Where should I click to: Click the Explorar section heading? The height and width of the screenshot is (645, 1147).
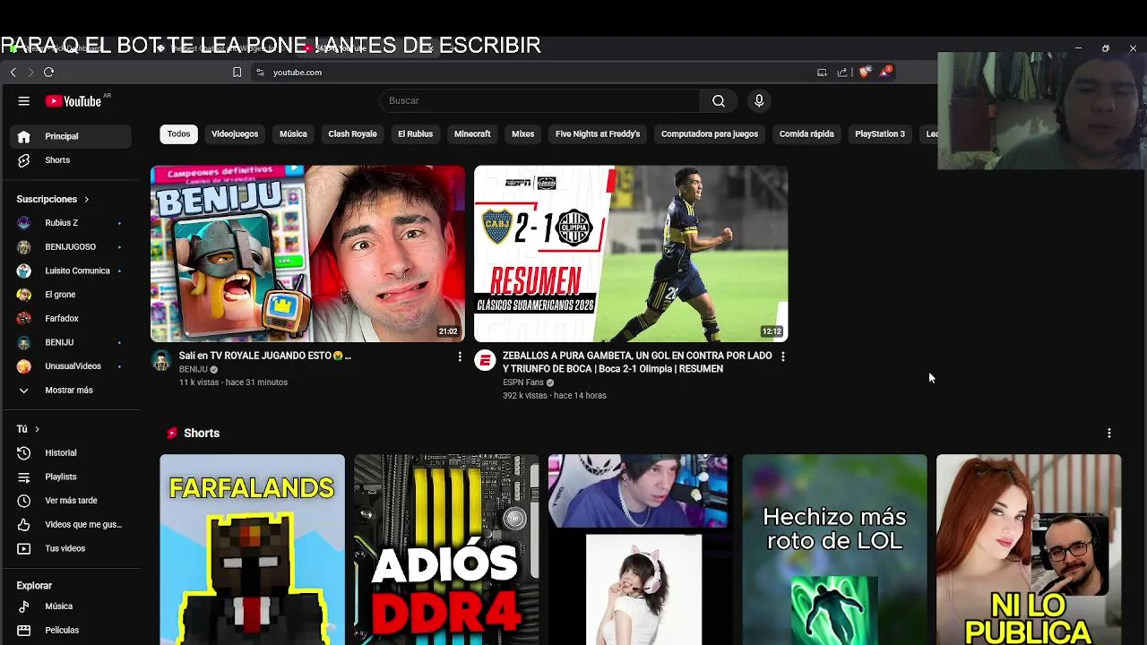pos(34,586)
